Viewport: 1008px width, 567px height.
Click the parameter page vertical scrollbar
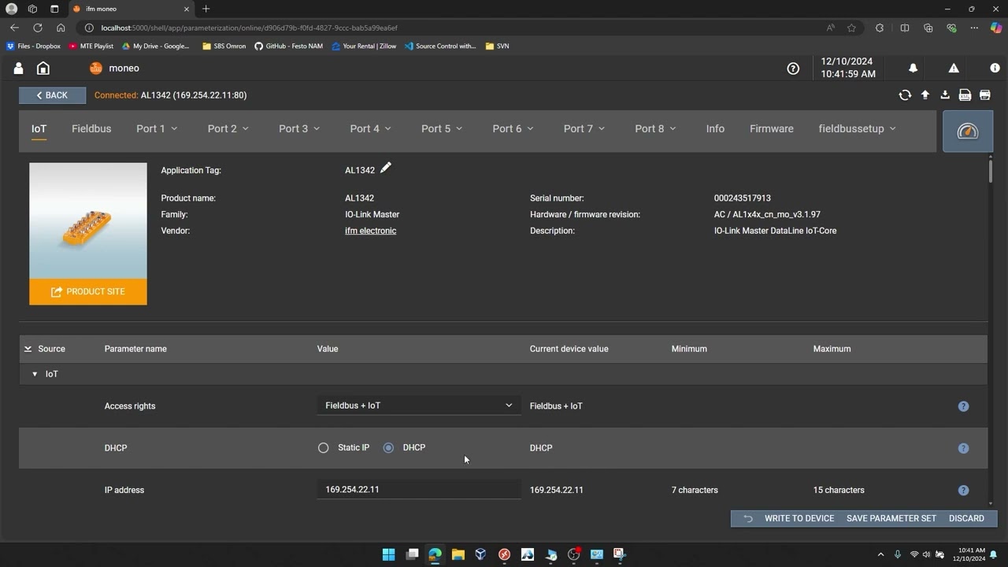[x=990, y=170]
